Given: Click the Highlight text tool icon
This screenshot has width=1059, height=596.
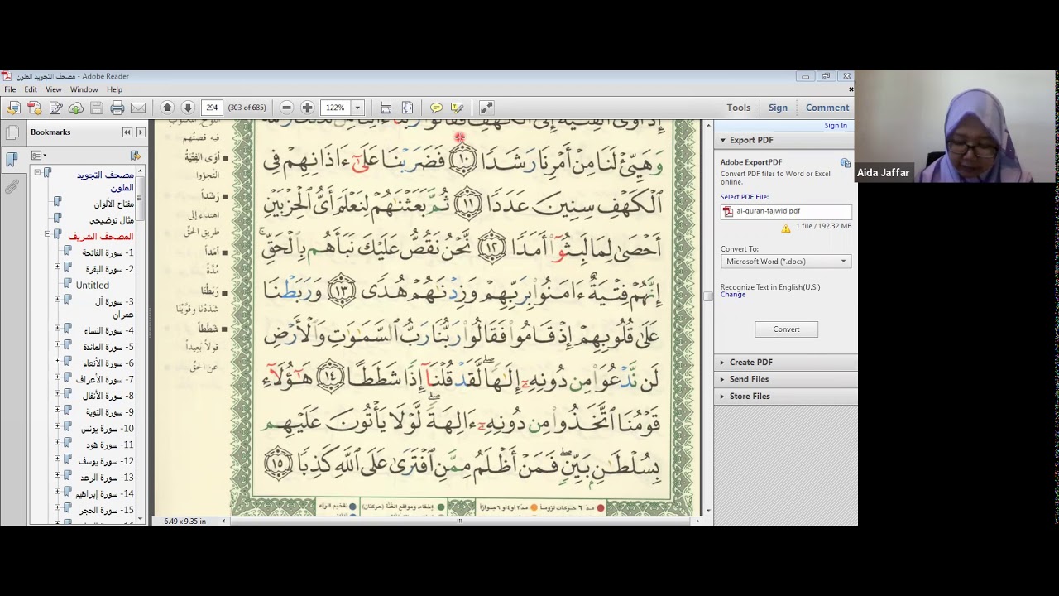Looking at the screenshot, I should click(x=457, y=108).
